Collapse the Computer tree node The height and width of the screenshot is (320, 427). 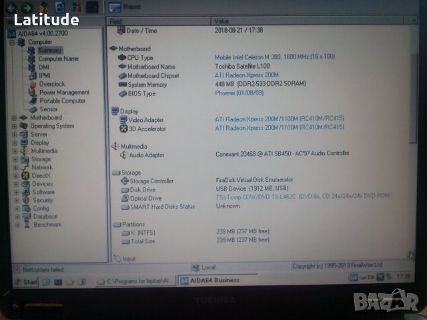12,43
